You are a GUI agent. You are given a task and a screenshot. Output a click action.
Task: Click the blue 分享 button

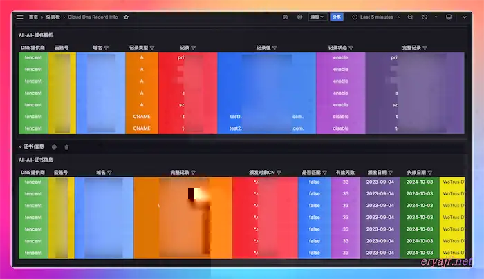(337, 17)
